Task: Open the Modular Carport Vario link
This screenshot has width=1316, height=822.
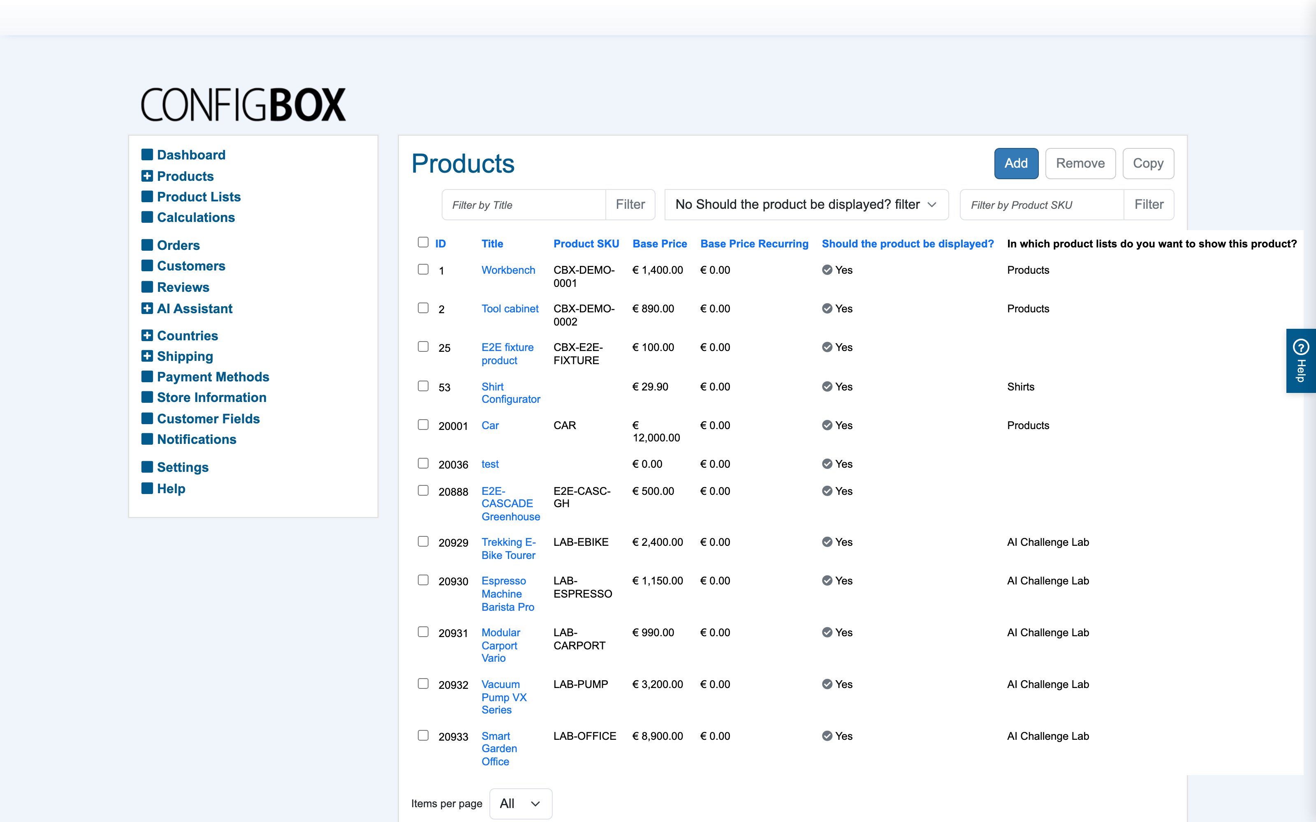Action: (x=500, y=645)
